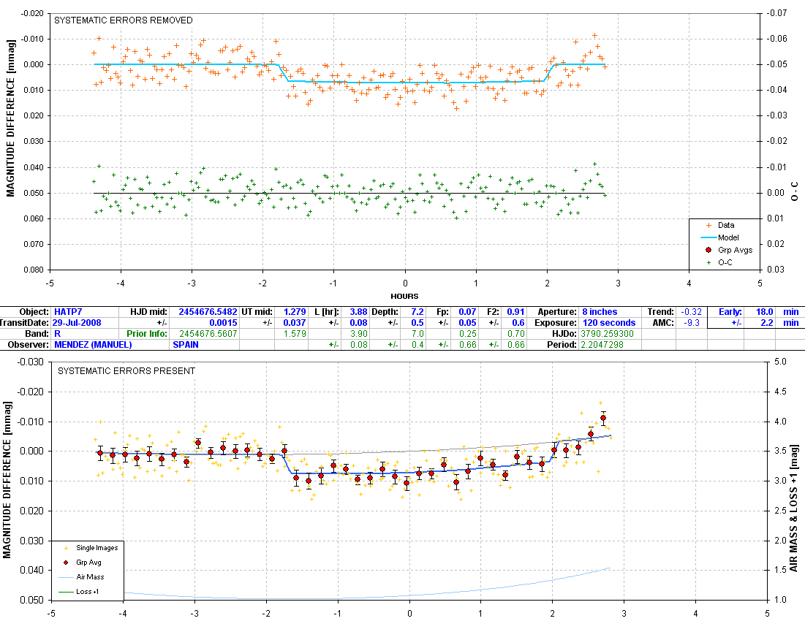Select exposure value '120 seconds'
Screen dimensions: 805x621
pyautogui.click(x=609, y=322)
